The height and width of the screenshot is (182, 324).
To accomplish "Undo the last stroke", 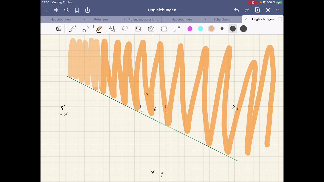I will coord(236,10).
